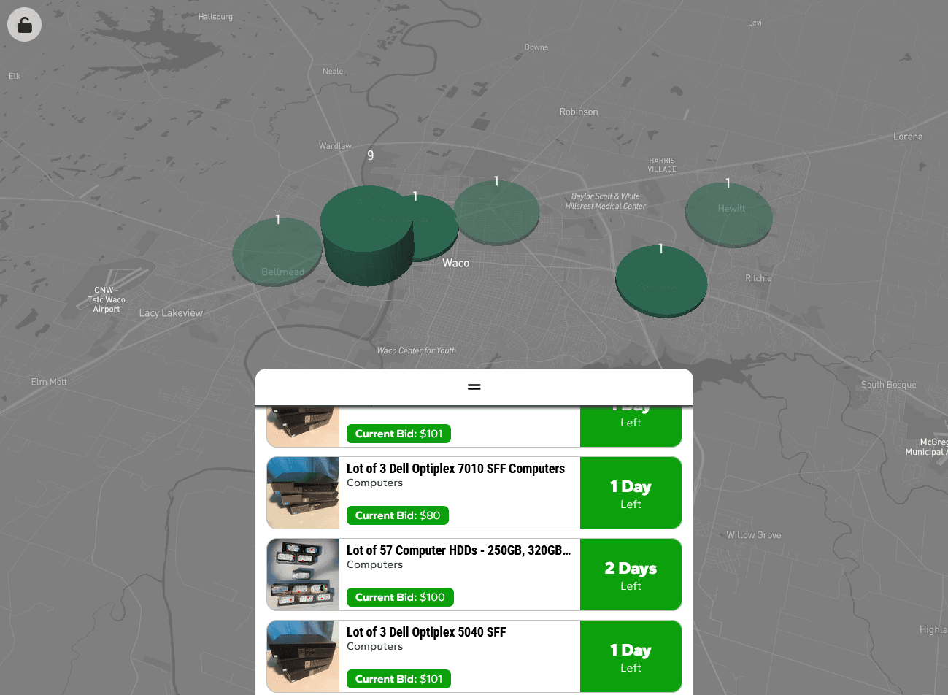Click Current Bid: $100 button
Image resolution: width=948 pixels, height=695 pixels.
[x=400, y=597]
